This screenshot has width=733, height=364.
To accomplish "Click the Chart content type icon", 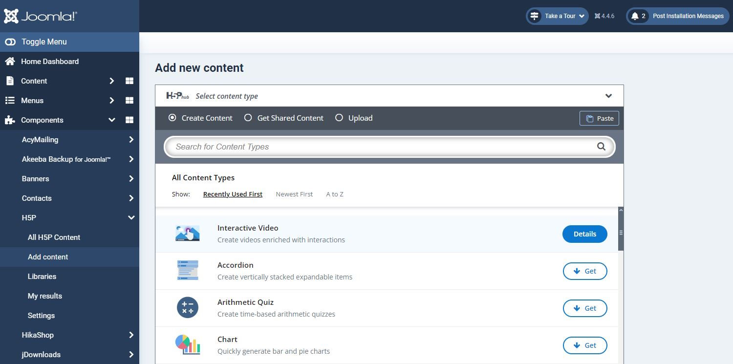I will tap(188, 345).
